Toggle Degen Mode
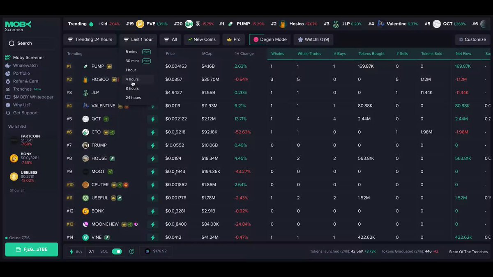The image size is (493, 277). click(270, 39)
